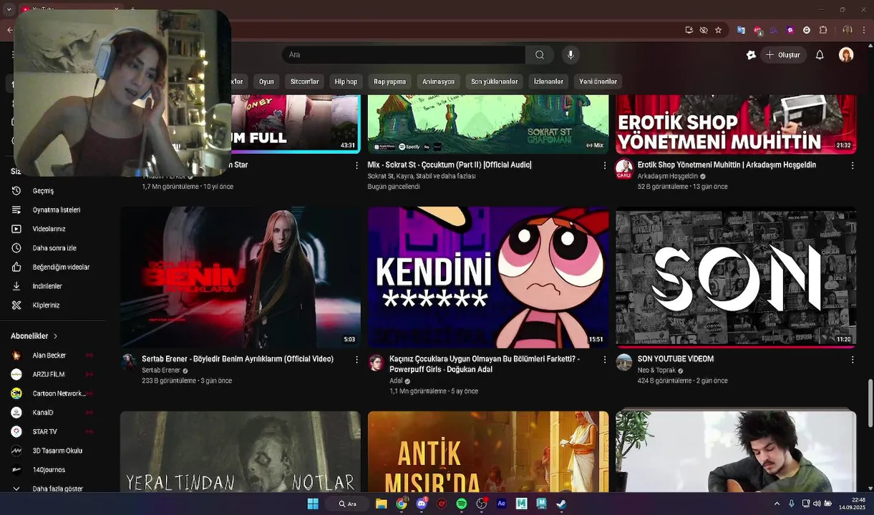Image resolution: width=874 pixels, height=515 pixels.
Task: Open Yeraltından Notlar video thumbnail
Action: (x=241, y=451)
